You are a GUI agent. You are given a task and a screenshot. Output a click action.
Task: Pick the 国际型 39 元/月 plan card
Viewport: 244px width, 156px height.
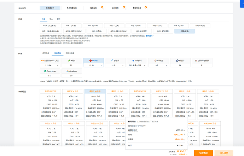click(51, 134)
